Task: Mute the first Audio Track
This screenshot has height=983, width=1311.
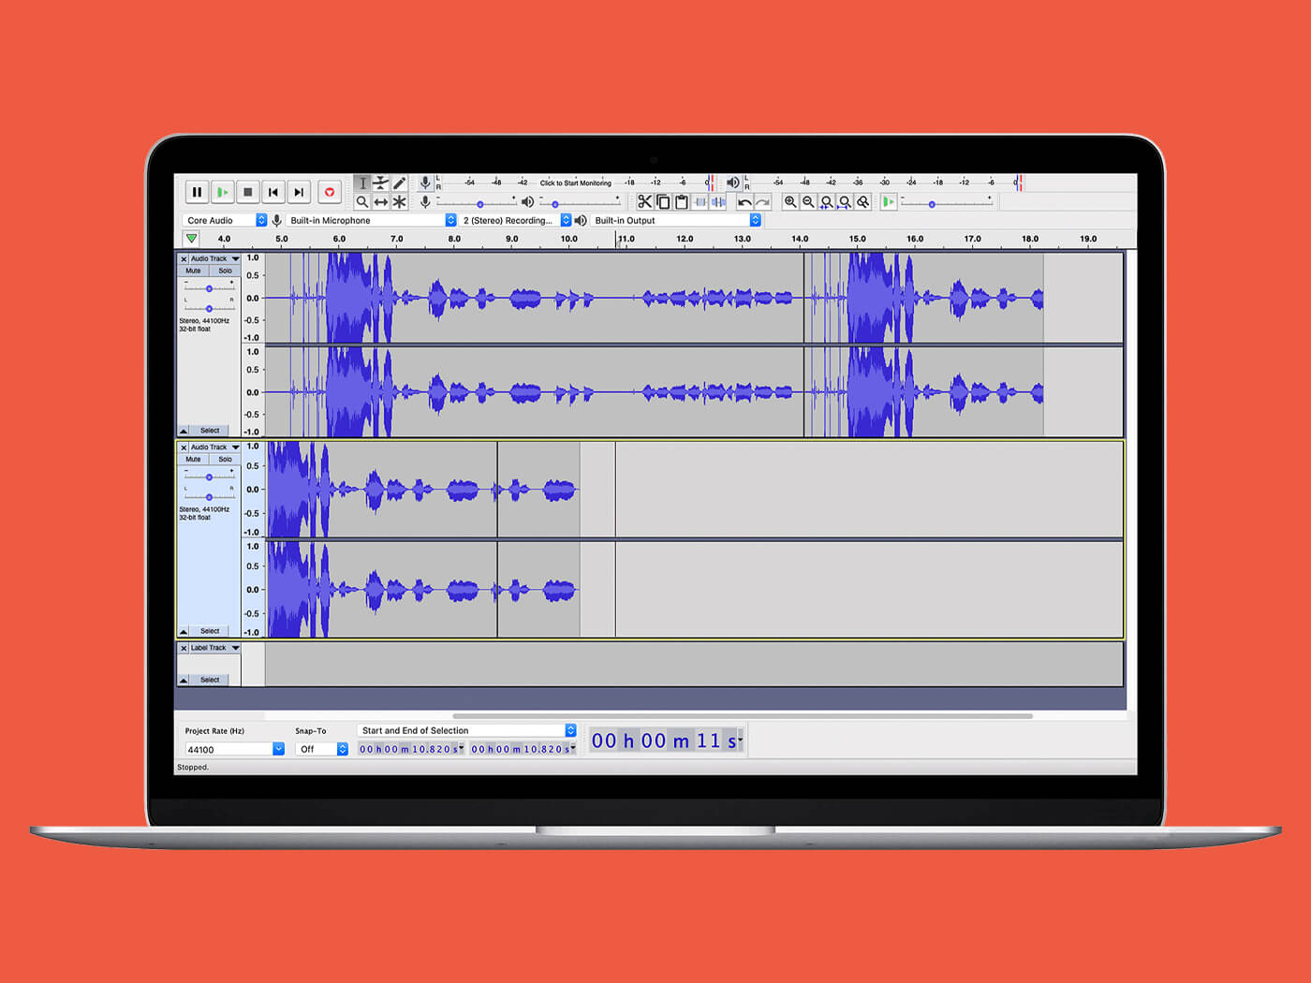Action: 193,270
